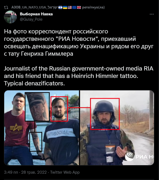Viewport: 159px width, 180px height.
Task: Click the РИА logo watermark on the right photo
Action: click(139, 157)
